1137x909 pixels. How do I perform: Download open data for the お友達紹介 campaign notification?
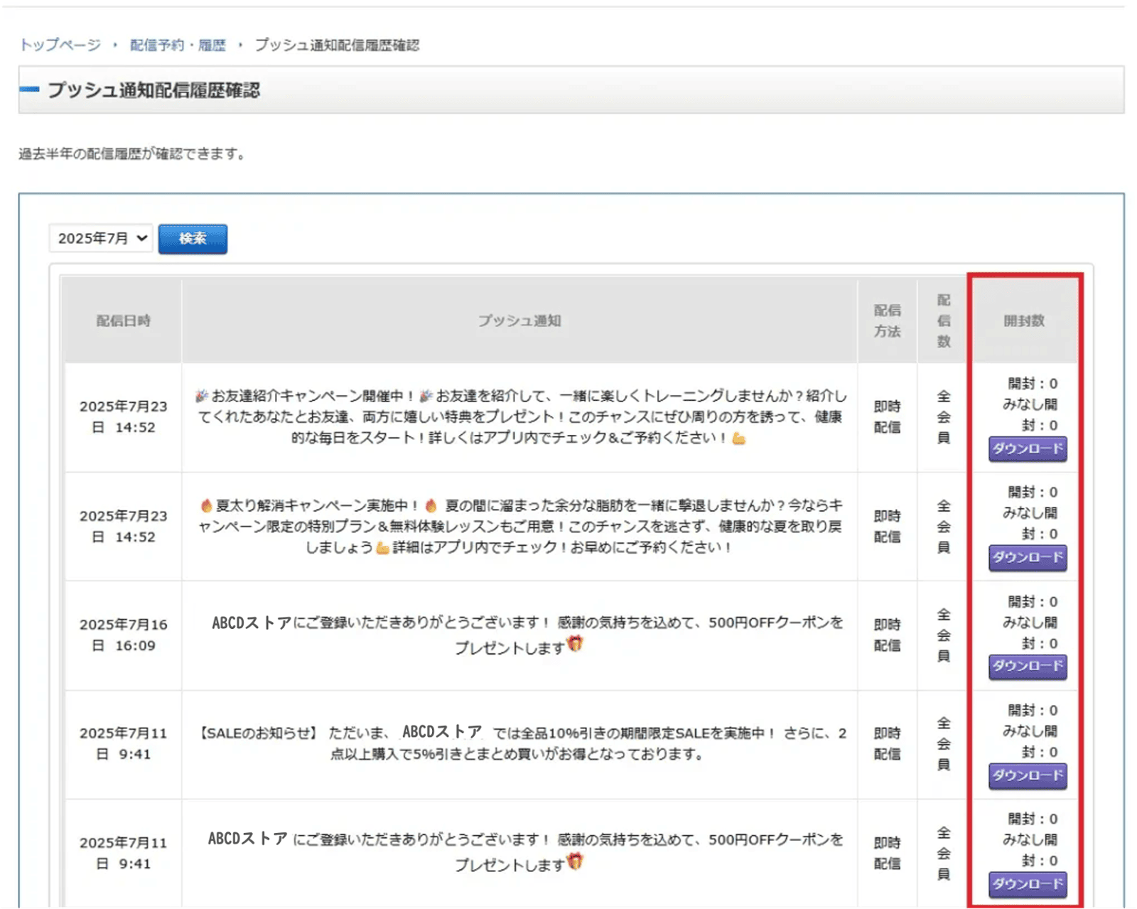pyautogui.click(x=1028, y=448)
